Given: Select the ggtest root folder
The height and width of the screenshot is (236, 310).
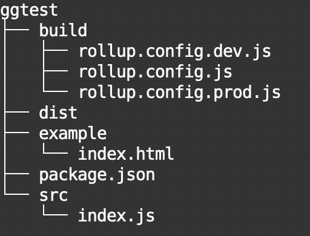Looking at the screenshot, I should (29, 11).
